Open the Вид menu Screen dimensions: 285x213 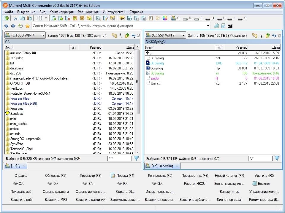coord(42,12)
